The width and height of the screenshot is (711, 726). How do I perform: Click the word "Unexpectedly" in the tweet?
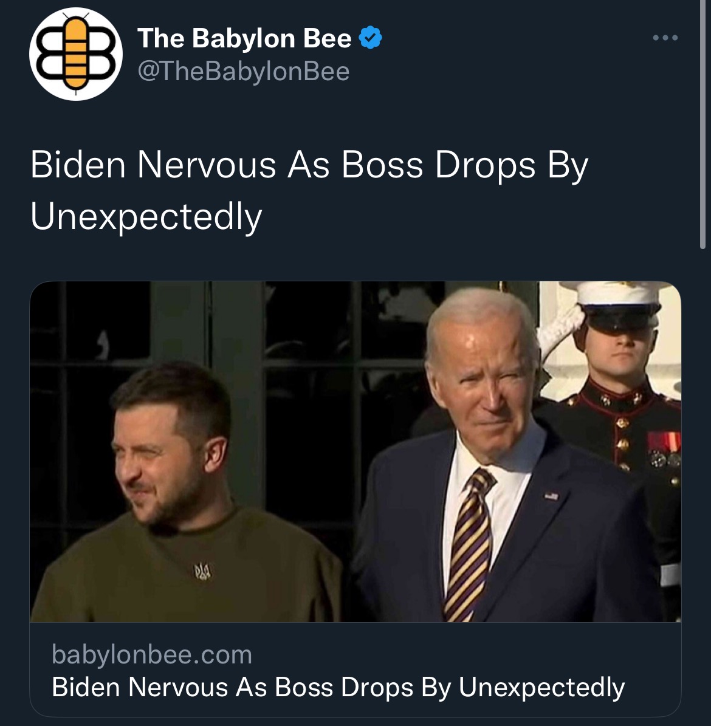(x=146, y=216)
